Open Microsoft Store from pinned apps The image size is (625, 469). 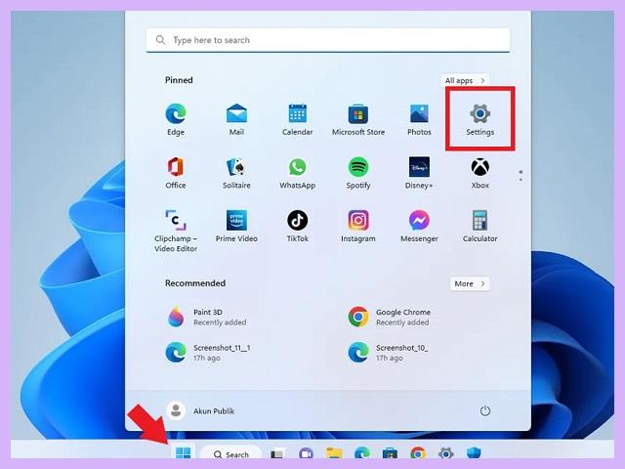click(358, 119)
